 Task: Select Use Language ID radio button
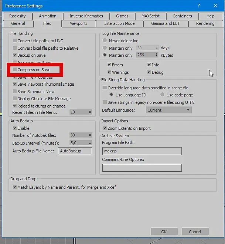tap(111, 95)
